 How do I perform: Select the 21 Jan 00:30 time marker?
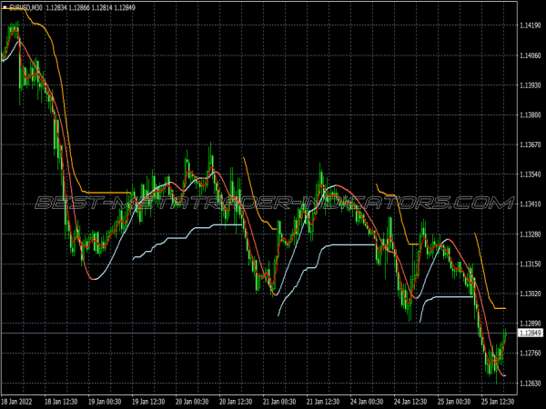pos(276,401)
